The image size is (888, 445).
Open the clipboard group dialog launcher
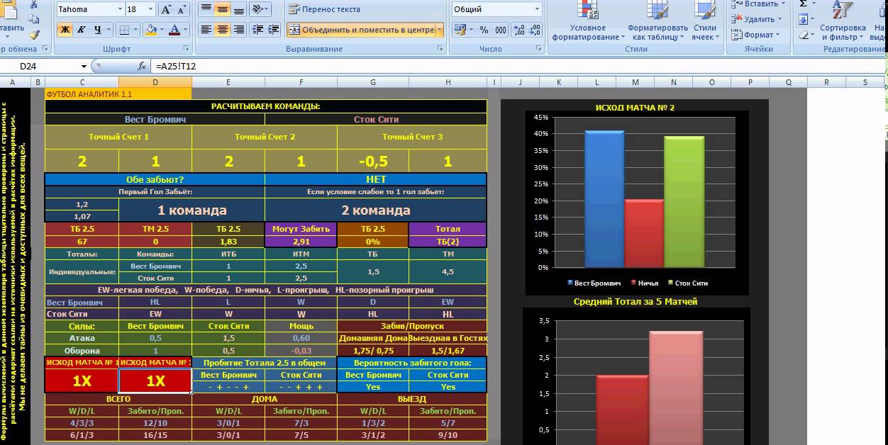pyautogui.click(x=44, y=50)
